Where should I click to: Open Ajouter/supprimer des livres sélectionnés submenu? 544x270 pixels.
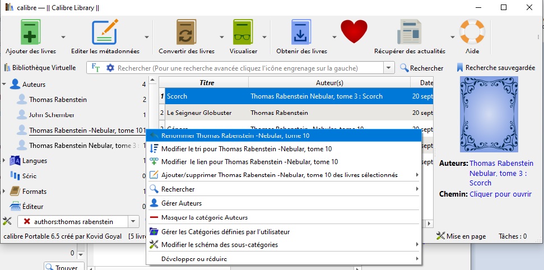tap(283, 175)
